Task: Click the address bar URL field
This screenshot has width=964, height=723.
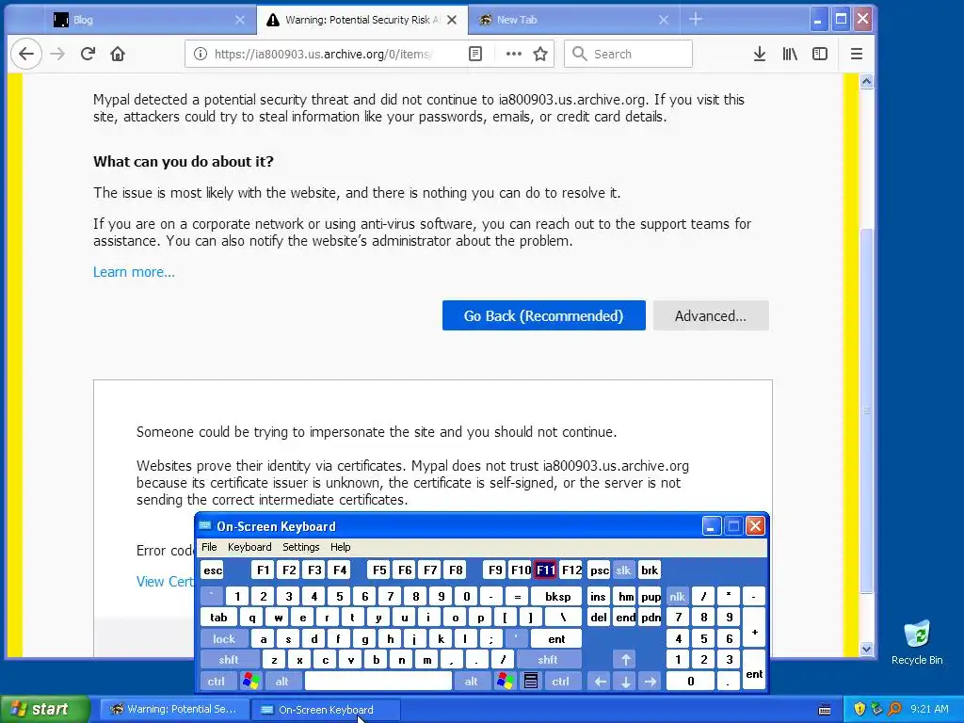Action: pos(323,54)
